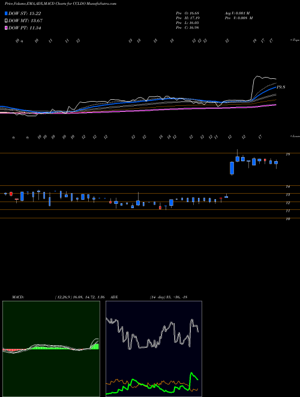Image resolution: width=300 pixels, height=397 pixels.
Task: Click the 'DOW ST: 15.22' legend text
Action: 25,13
